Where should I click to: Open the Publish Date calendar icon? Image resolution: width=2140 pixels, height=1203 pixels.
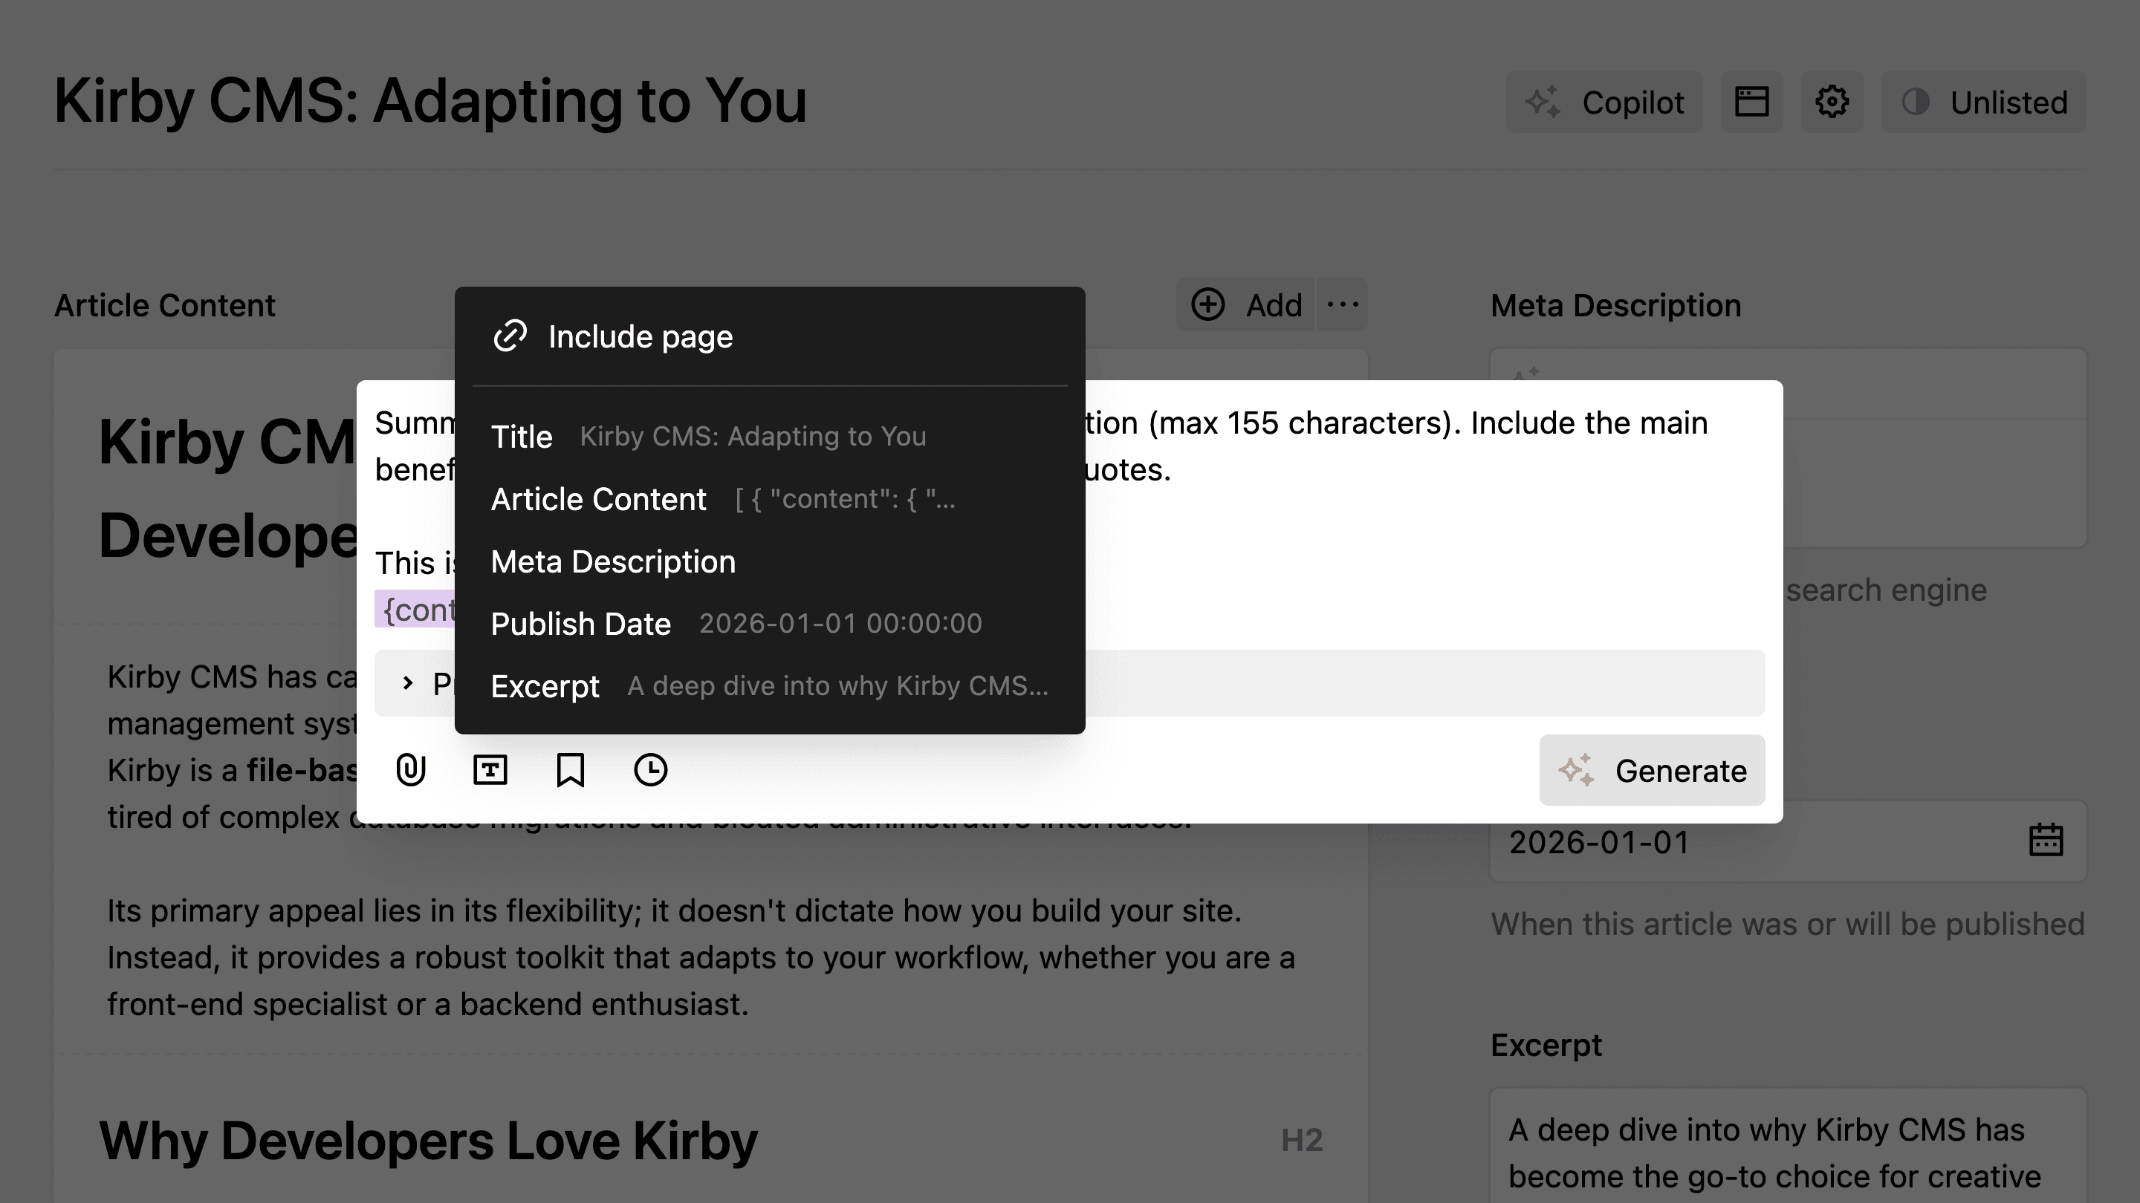[x=2046, y=840]
